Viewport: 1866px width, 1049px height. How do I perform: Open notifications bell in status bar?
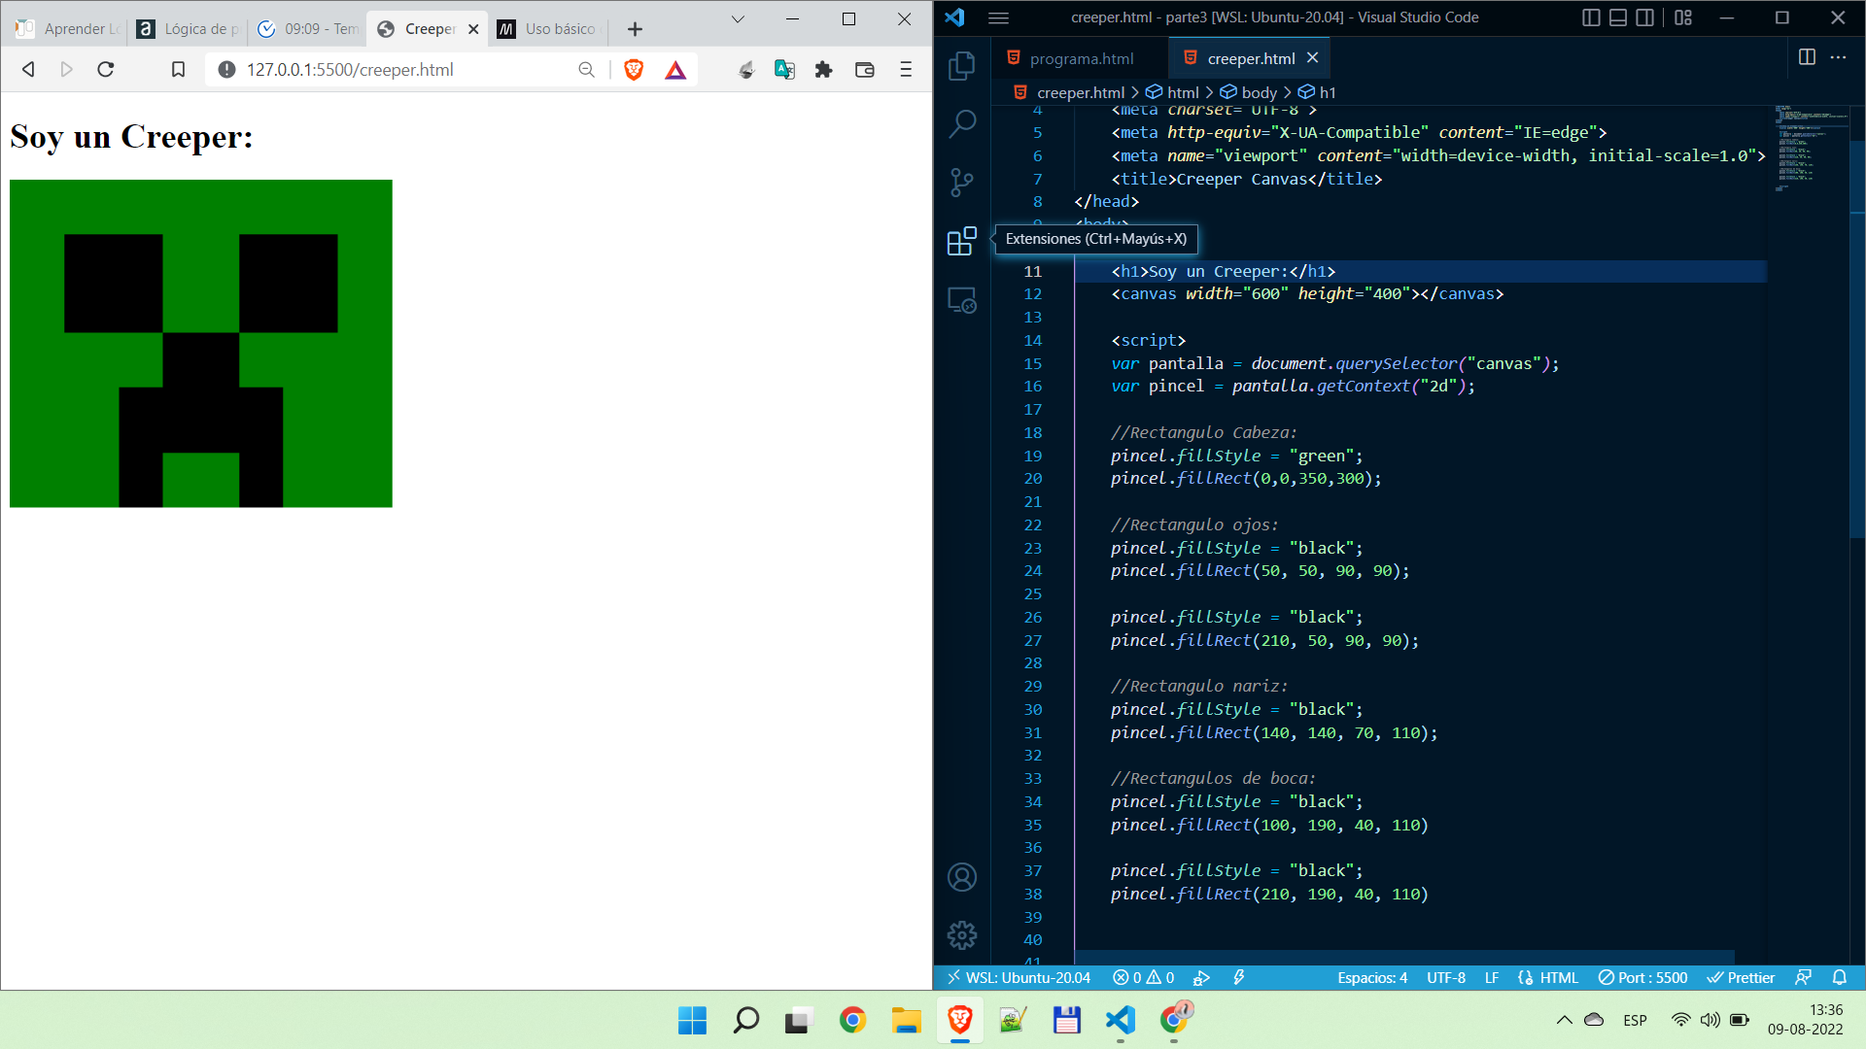click(1840, 977)
